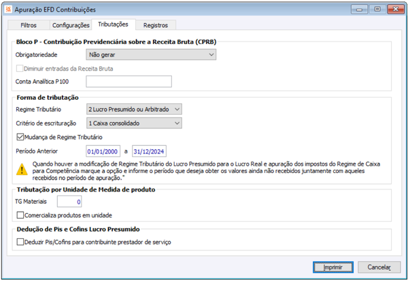
Task: Focus the TG Materiais field
Action: (x=69, y=202)
